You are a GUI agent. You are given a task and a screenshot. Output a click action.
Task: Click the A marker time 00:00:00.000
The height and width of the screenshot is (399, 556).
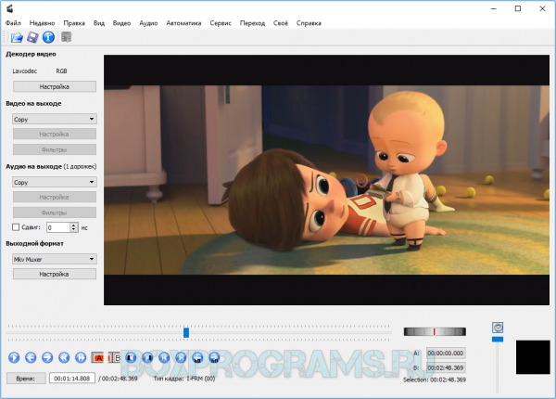446,354
